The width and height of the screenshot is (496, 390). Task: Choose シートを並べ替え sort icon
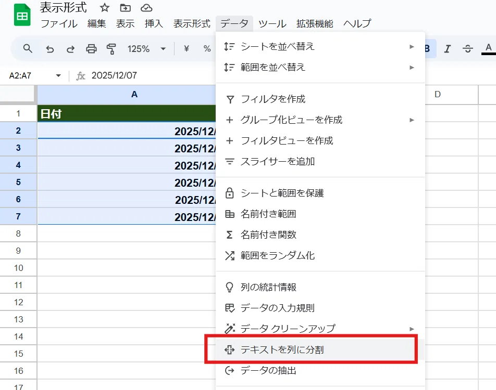229,47
